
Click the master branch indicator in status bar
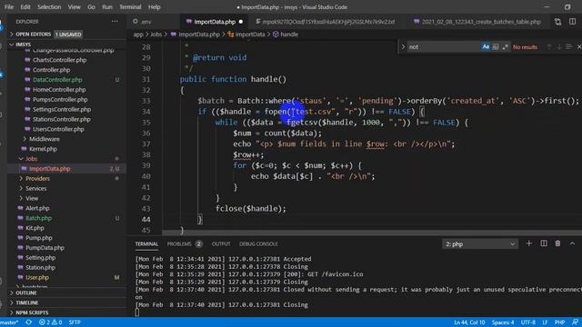tap(10, 322)
